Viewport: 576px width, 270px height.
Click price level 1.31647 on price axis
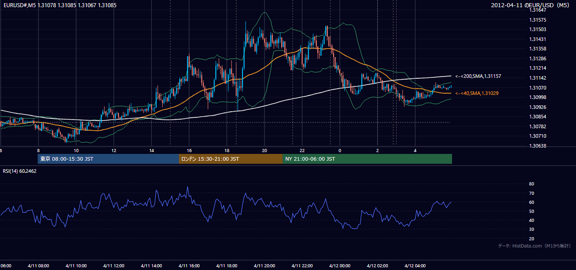point(537,10)
